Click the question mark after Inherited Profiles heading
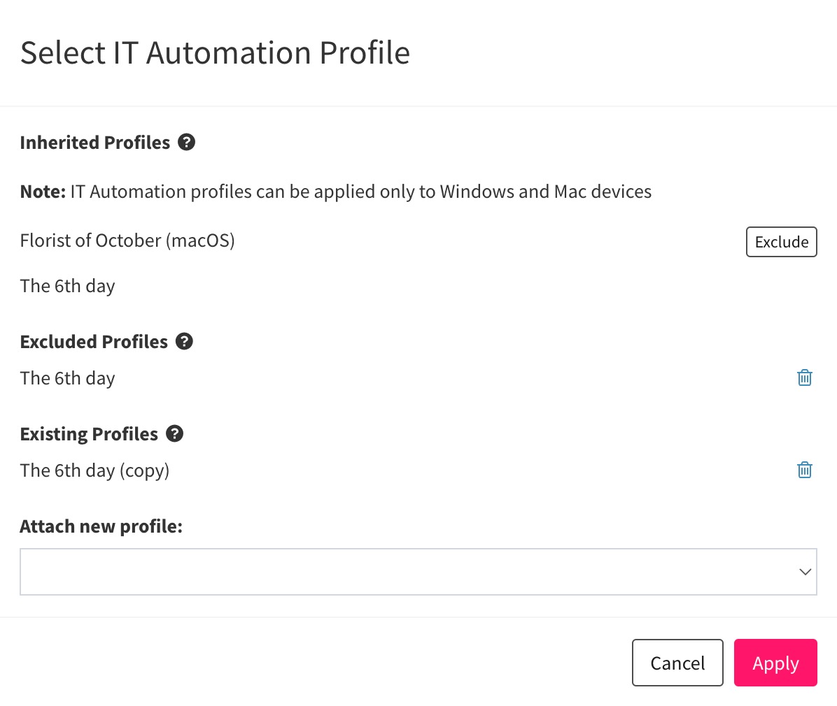 (x=187, y=142)
